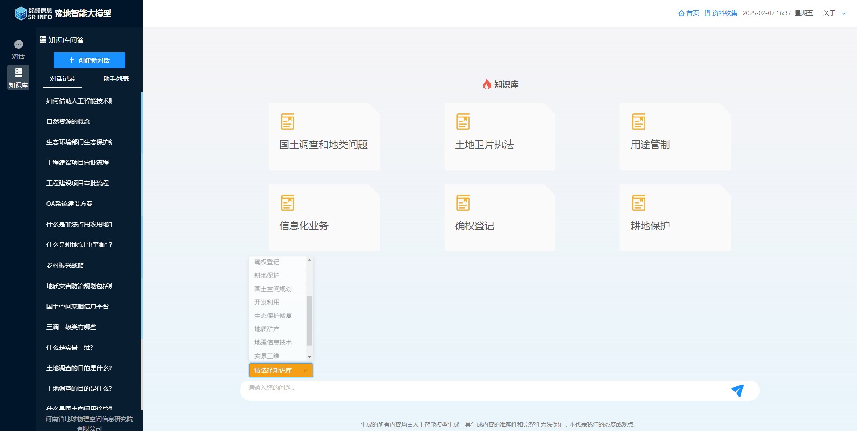Expand the 关于 menu in header
857x431 pixels.
tap(834, 13)
